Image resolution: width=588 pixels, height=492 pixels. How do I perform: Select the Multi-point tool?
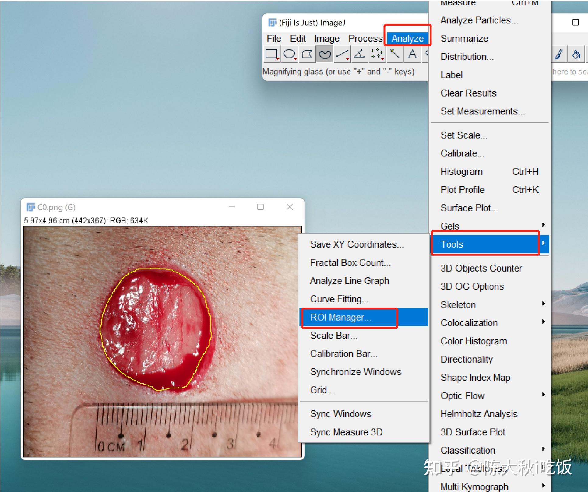[x=377, y=54]
